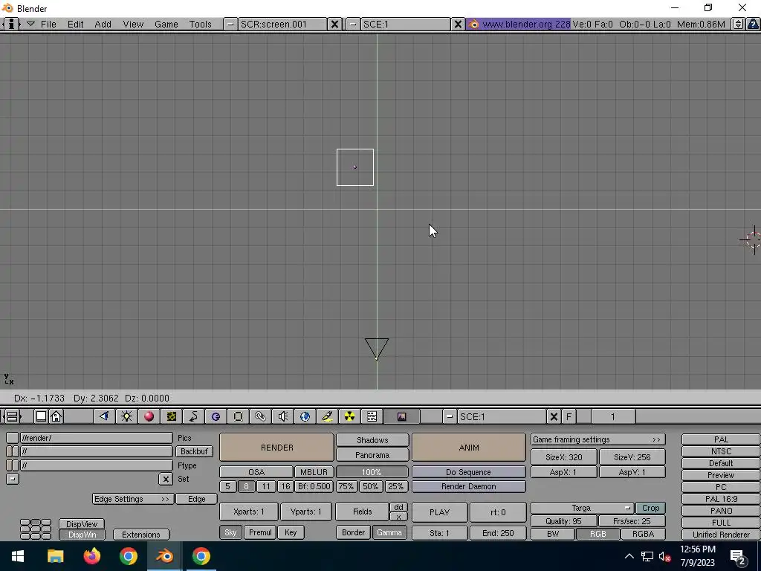Open the File menu
Viewport: 761px width, 571px height.
click(x=48, y=24)
